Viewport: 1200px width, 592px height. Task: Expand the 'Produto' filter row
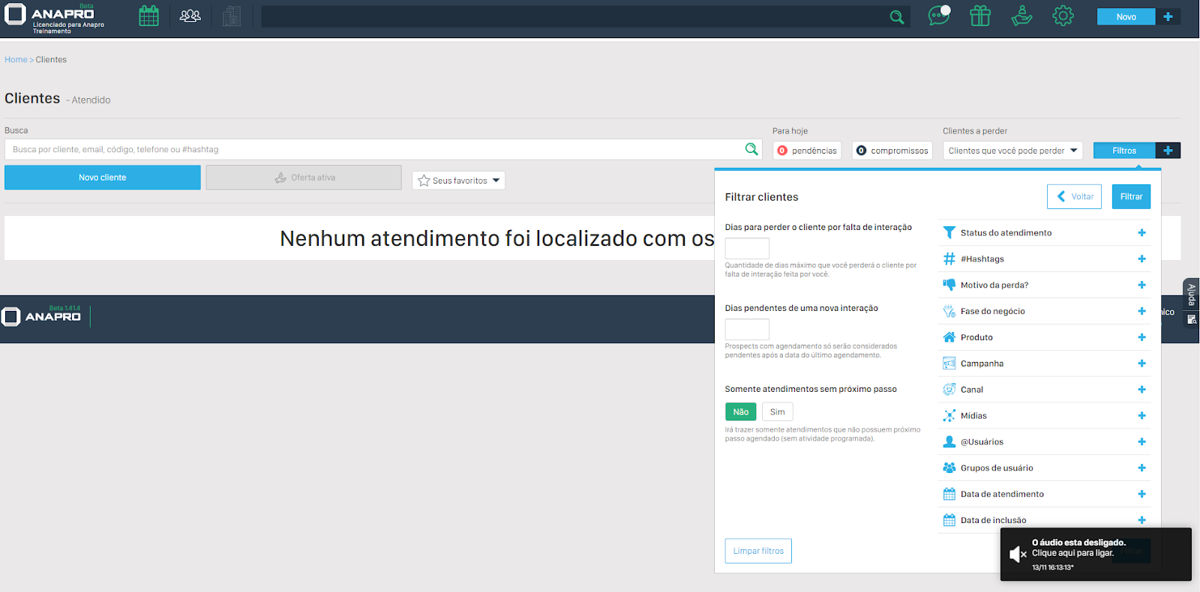point(1141,337)
